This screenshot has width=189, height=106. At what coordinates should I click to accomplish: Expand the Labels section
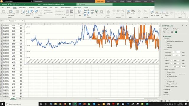tap(166, 92)
